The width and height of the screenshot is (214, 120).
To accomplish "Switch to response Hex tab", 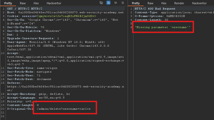I will coord(164,3).
